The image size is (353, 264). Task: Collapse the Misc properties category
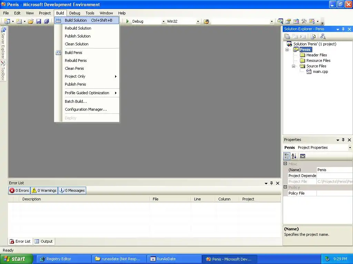pos(285,164)
